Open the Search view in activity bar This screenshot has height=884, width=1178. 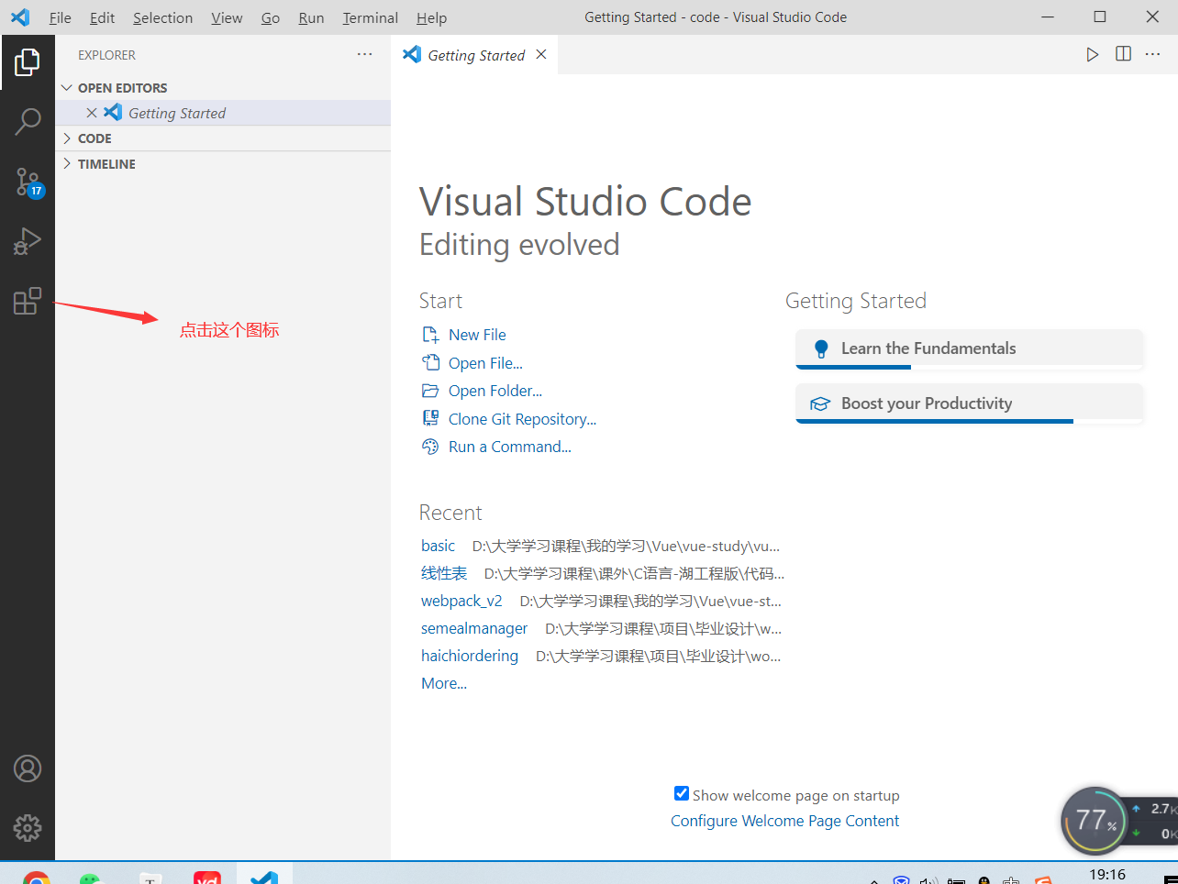pos(28,121)
